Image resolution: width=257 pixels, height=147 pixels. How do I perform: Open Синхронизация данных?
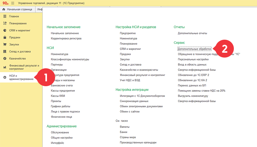[134, 101]
